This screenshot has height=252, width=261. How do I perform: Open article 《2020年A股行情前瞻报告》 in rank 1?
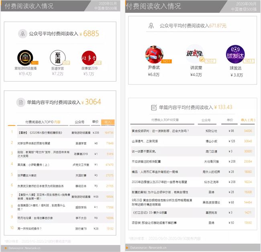click(x=40, y=132)
